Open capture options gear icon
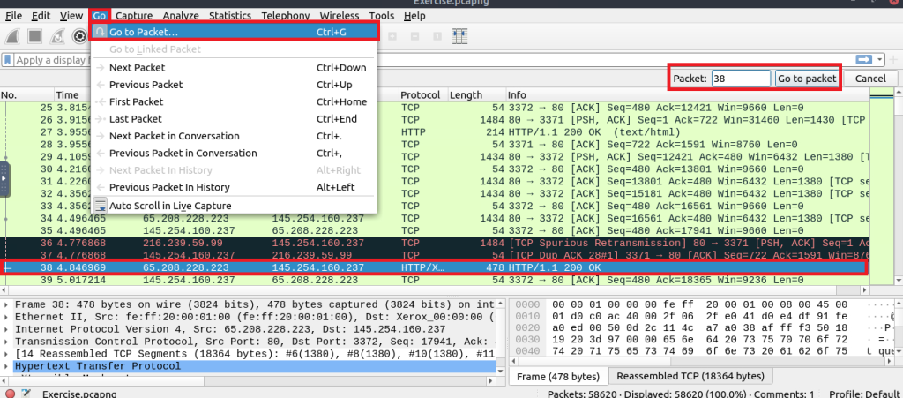Viewport: 903px width, 398px height. tap(79, 36)
